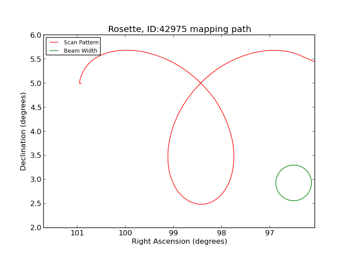Click where the red scan curves cross
The width and height of the screenshot is (350, 263).
[200, 83]
